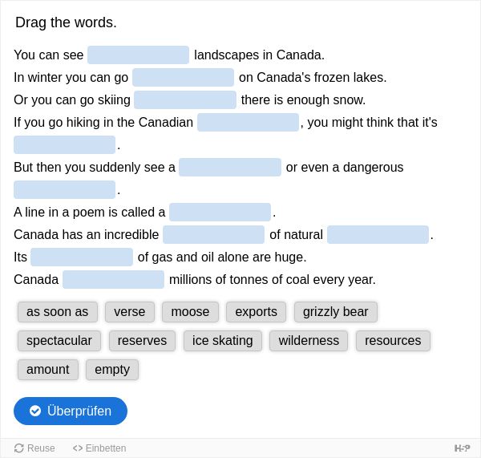Select the 'amount' word chip
The image size is (481, 458).
(48, 370)
